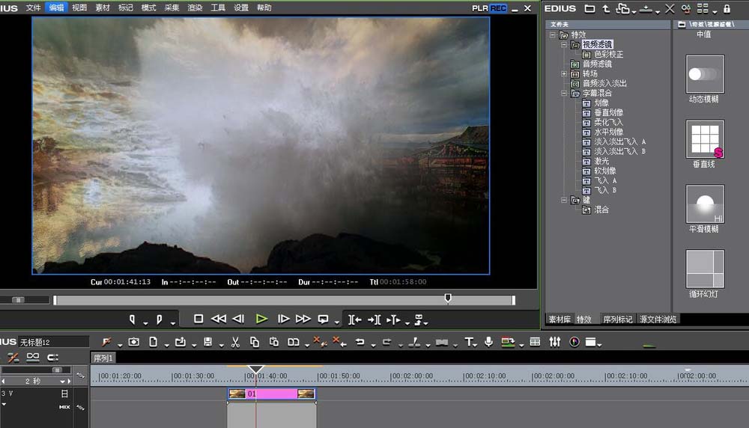Open the title creation T tool
Screen dimensions: 749x428
pyautogui.click(x=469, y=342)
